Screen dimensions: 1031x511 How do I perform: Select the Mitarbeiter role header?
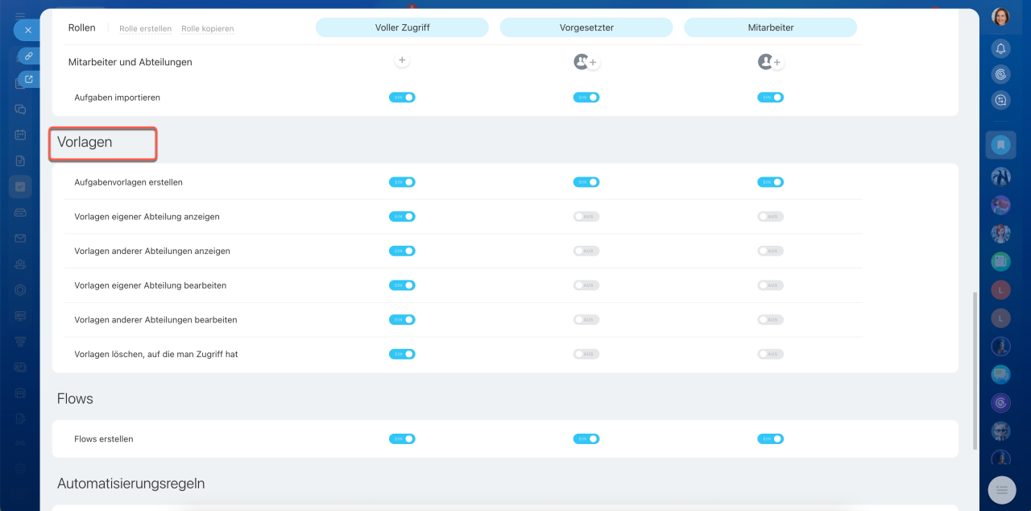(x=770, y=27)
